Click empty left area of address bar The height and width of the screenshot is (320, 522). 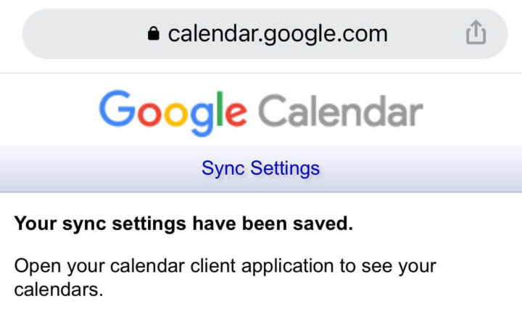(x=83, y=33)
